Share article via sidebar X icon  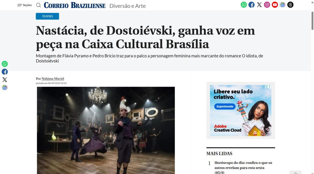[x=5, y=80]
